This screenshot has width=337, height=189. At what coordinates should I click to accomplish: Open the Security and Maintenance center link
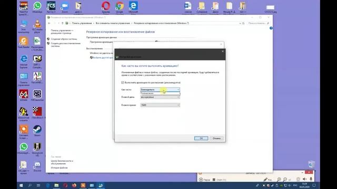pos(62,162)
